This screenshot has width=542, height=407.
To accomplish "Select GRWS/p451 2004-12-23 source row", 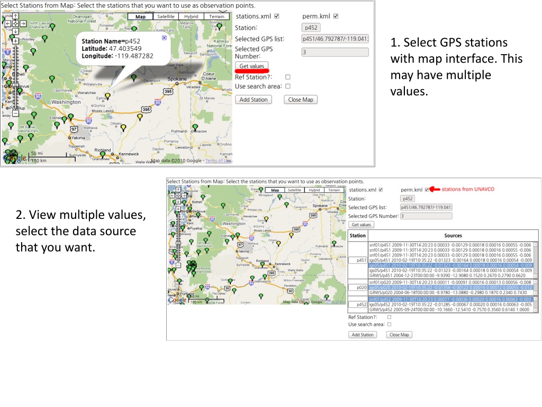I will [x=451, y=276].
